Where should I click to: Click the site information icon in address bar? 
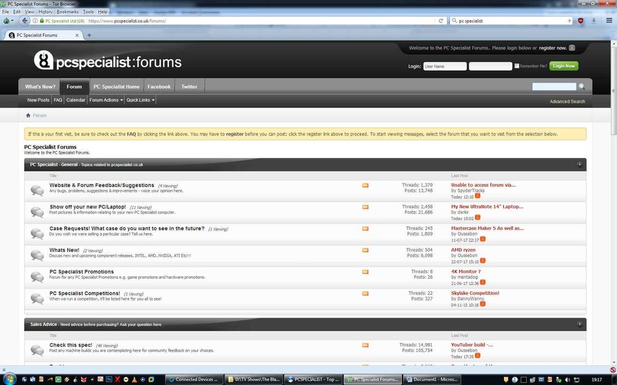tap(35, 21)
